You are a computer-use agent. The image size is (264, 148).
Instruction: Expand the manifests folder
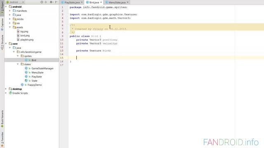[10, 11]
